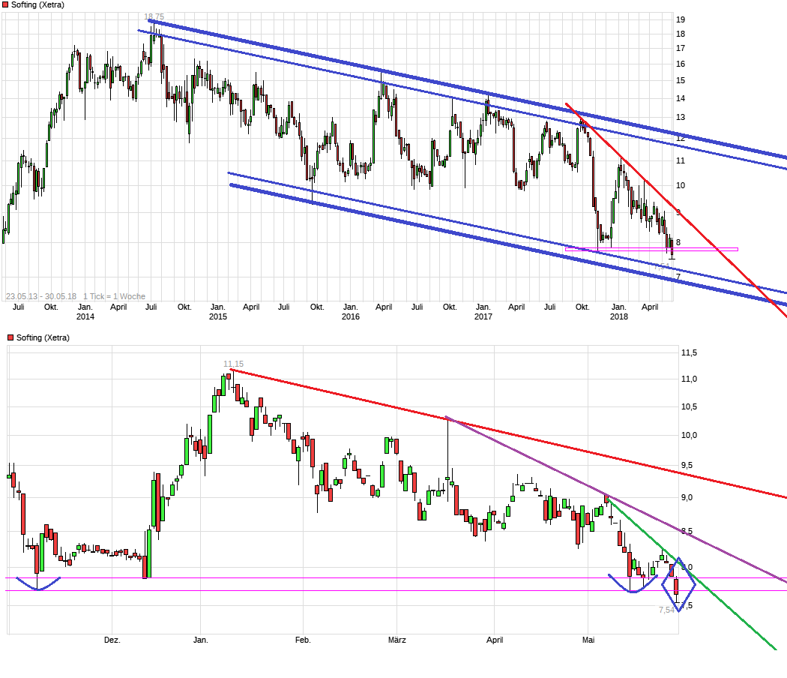
Task: Click the '15' price label on the upper axis
Action: coord(681,80)
